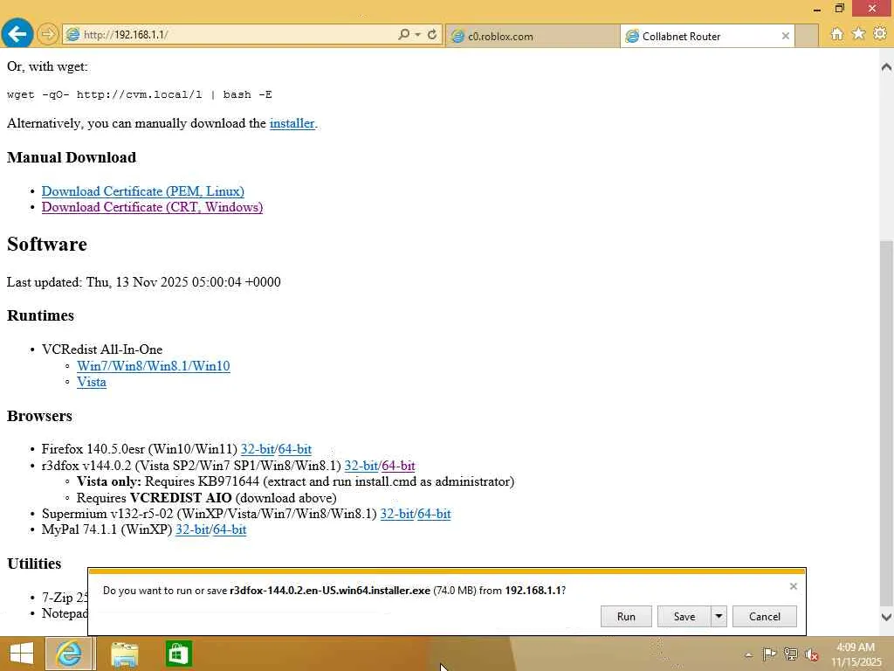The width and height of the screenshot is (894, 671).
Task: Click the wget command text line
Action: coord(139,94)
